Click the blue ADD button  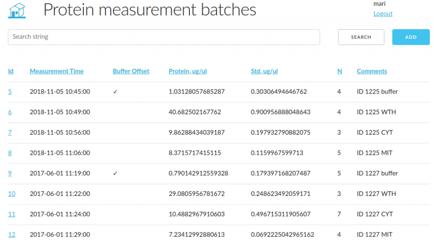coord(411,37)
